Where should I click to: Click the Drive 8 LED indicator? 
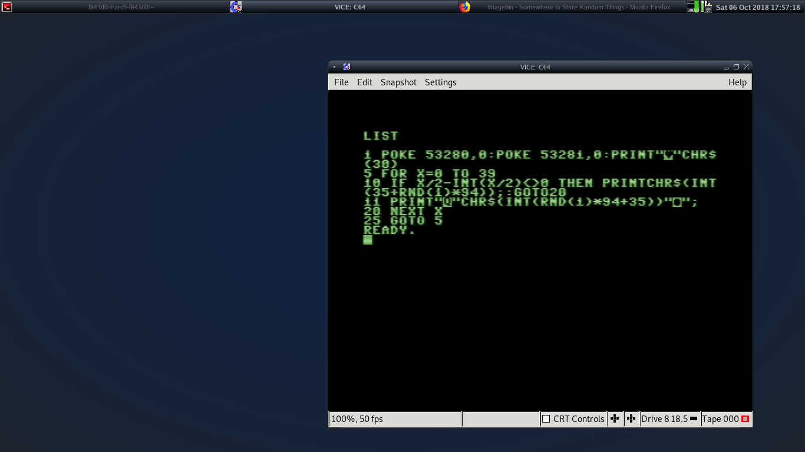[694, 419]
